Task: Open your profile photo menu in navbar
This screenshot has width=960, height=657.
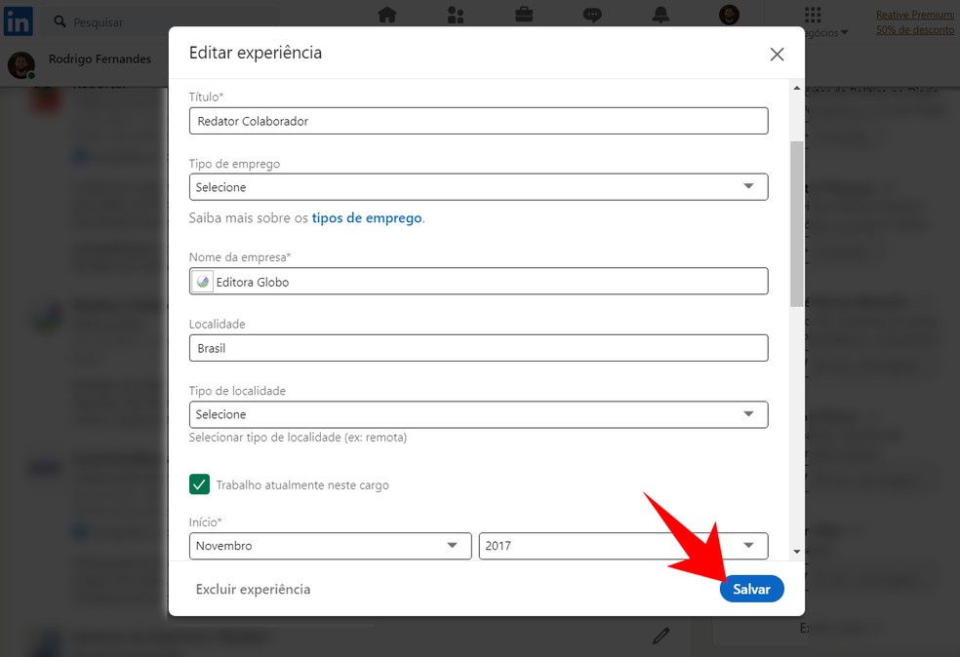Action: (x=728, y=15)
